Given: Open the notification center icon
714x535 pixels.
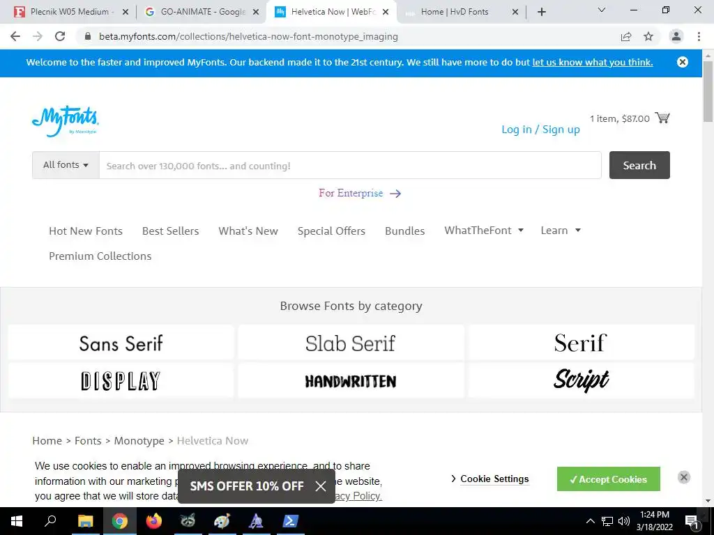Looking at the screenshot, I should point(692,521).
